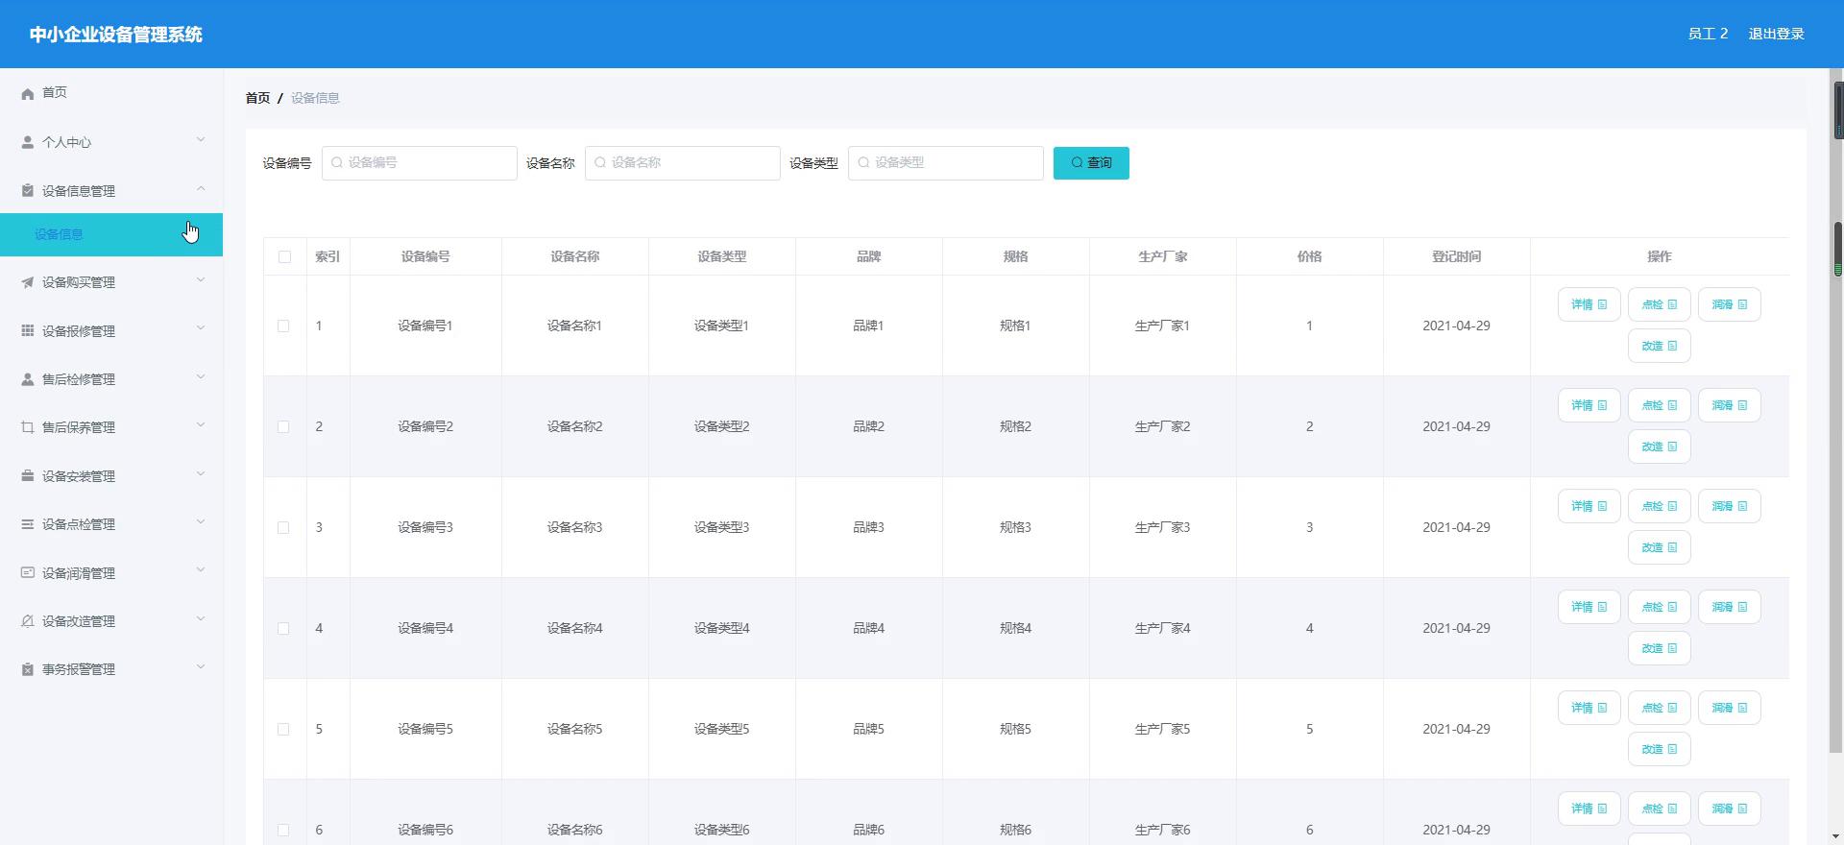Open the 设备信息 submenu item

pos(60,234)
